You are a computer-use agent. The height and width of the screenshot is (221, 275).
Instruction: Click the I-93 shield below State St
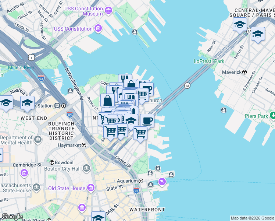(136, 190)
